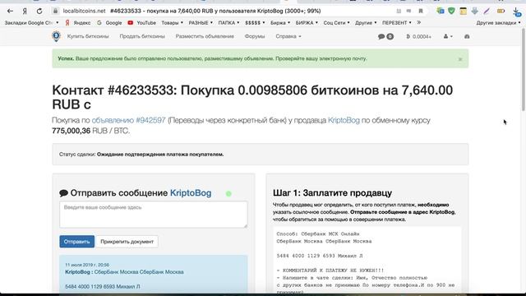Open seller KriptoBog profile link in subtitle
This screenshot has width=526, height=296.
click(344, 120)
